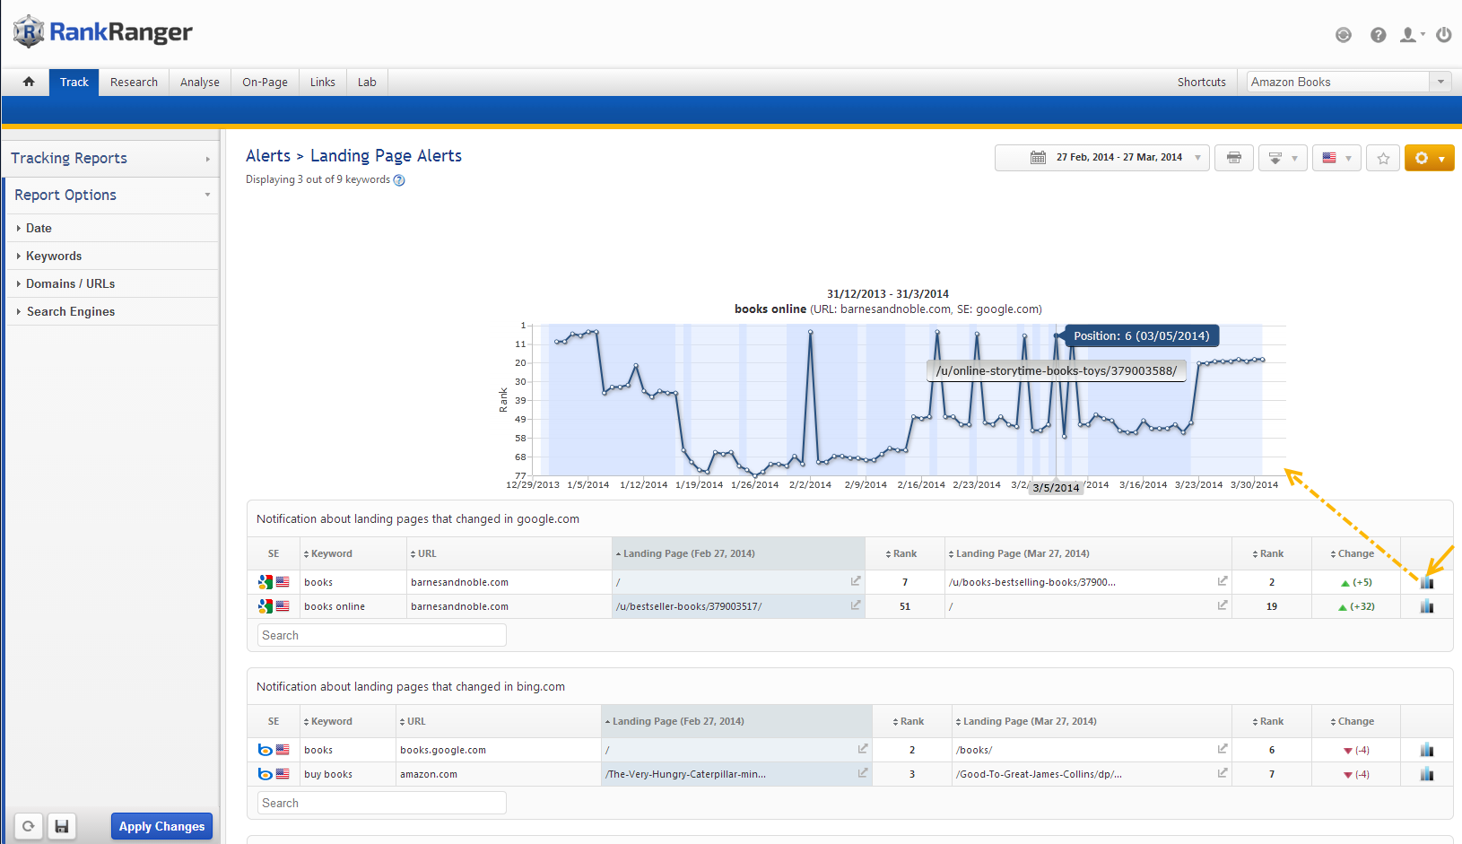Open the orange settings gear dropdown

click(x=1429, y=158)
